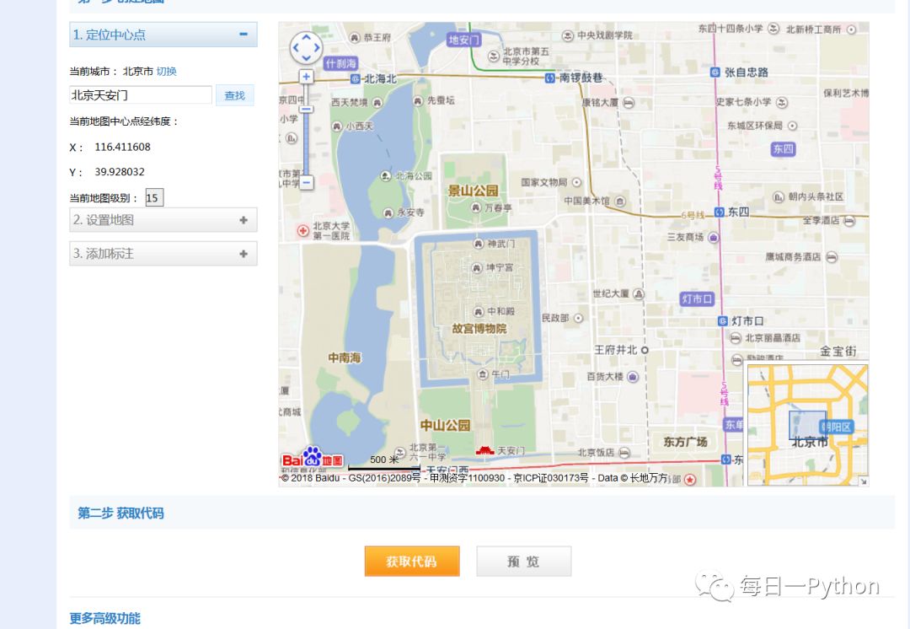Click the zoom out minus button
This screenshot has width=910, height=629.
click(x=306, y=182)
